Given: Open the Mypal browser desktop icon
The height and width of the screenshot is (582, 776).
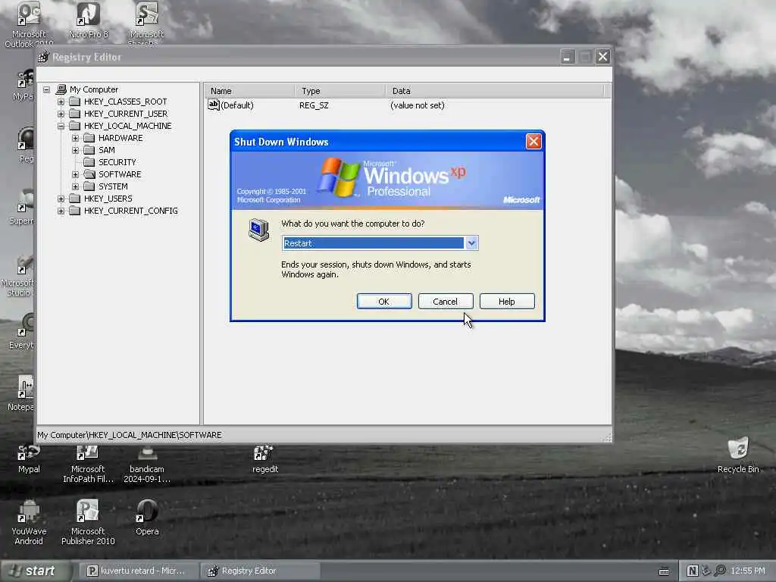Looking at the screenshot, I should pos(29,459).
